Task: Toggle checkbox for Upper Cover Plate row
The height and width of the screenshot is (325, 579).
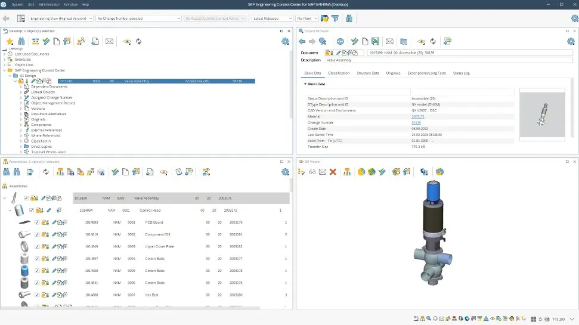Action: [37, 246]
